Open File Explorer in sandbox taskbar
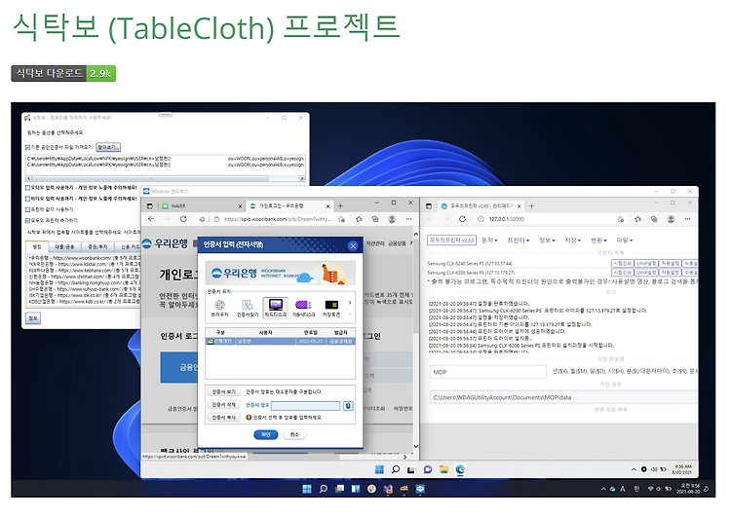 [x=443, y=469]
